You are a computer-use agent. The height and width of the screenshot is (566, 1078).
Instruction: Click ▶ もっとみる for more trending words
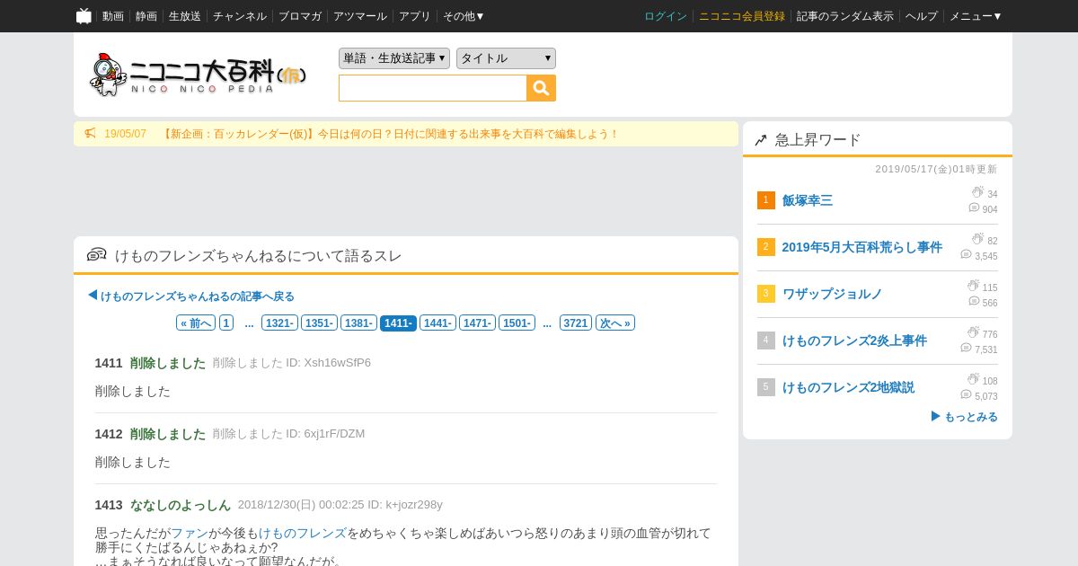pyautogui.click(x=964, y=417)
